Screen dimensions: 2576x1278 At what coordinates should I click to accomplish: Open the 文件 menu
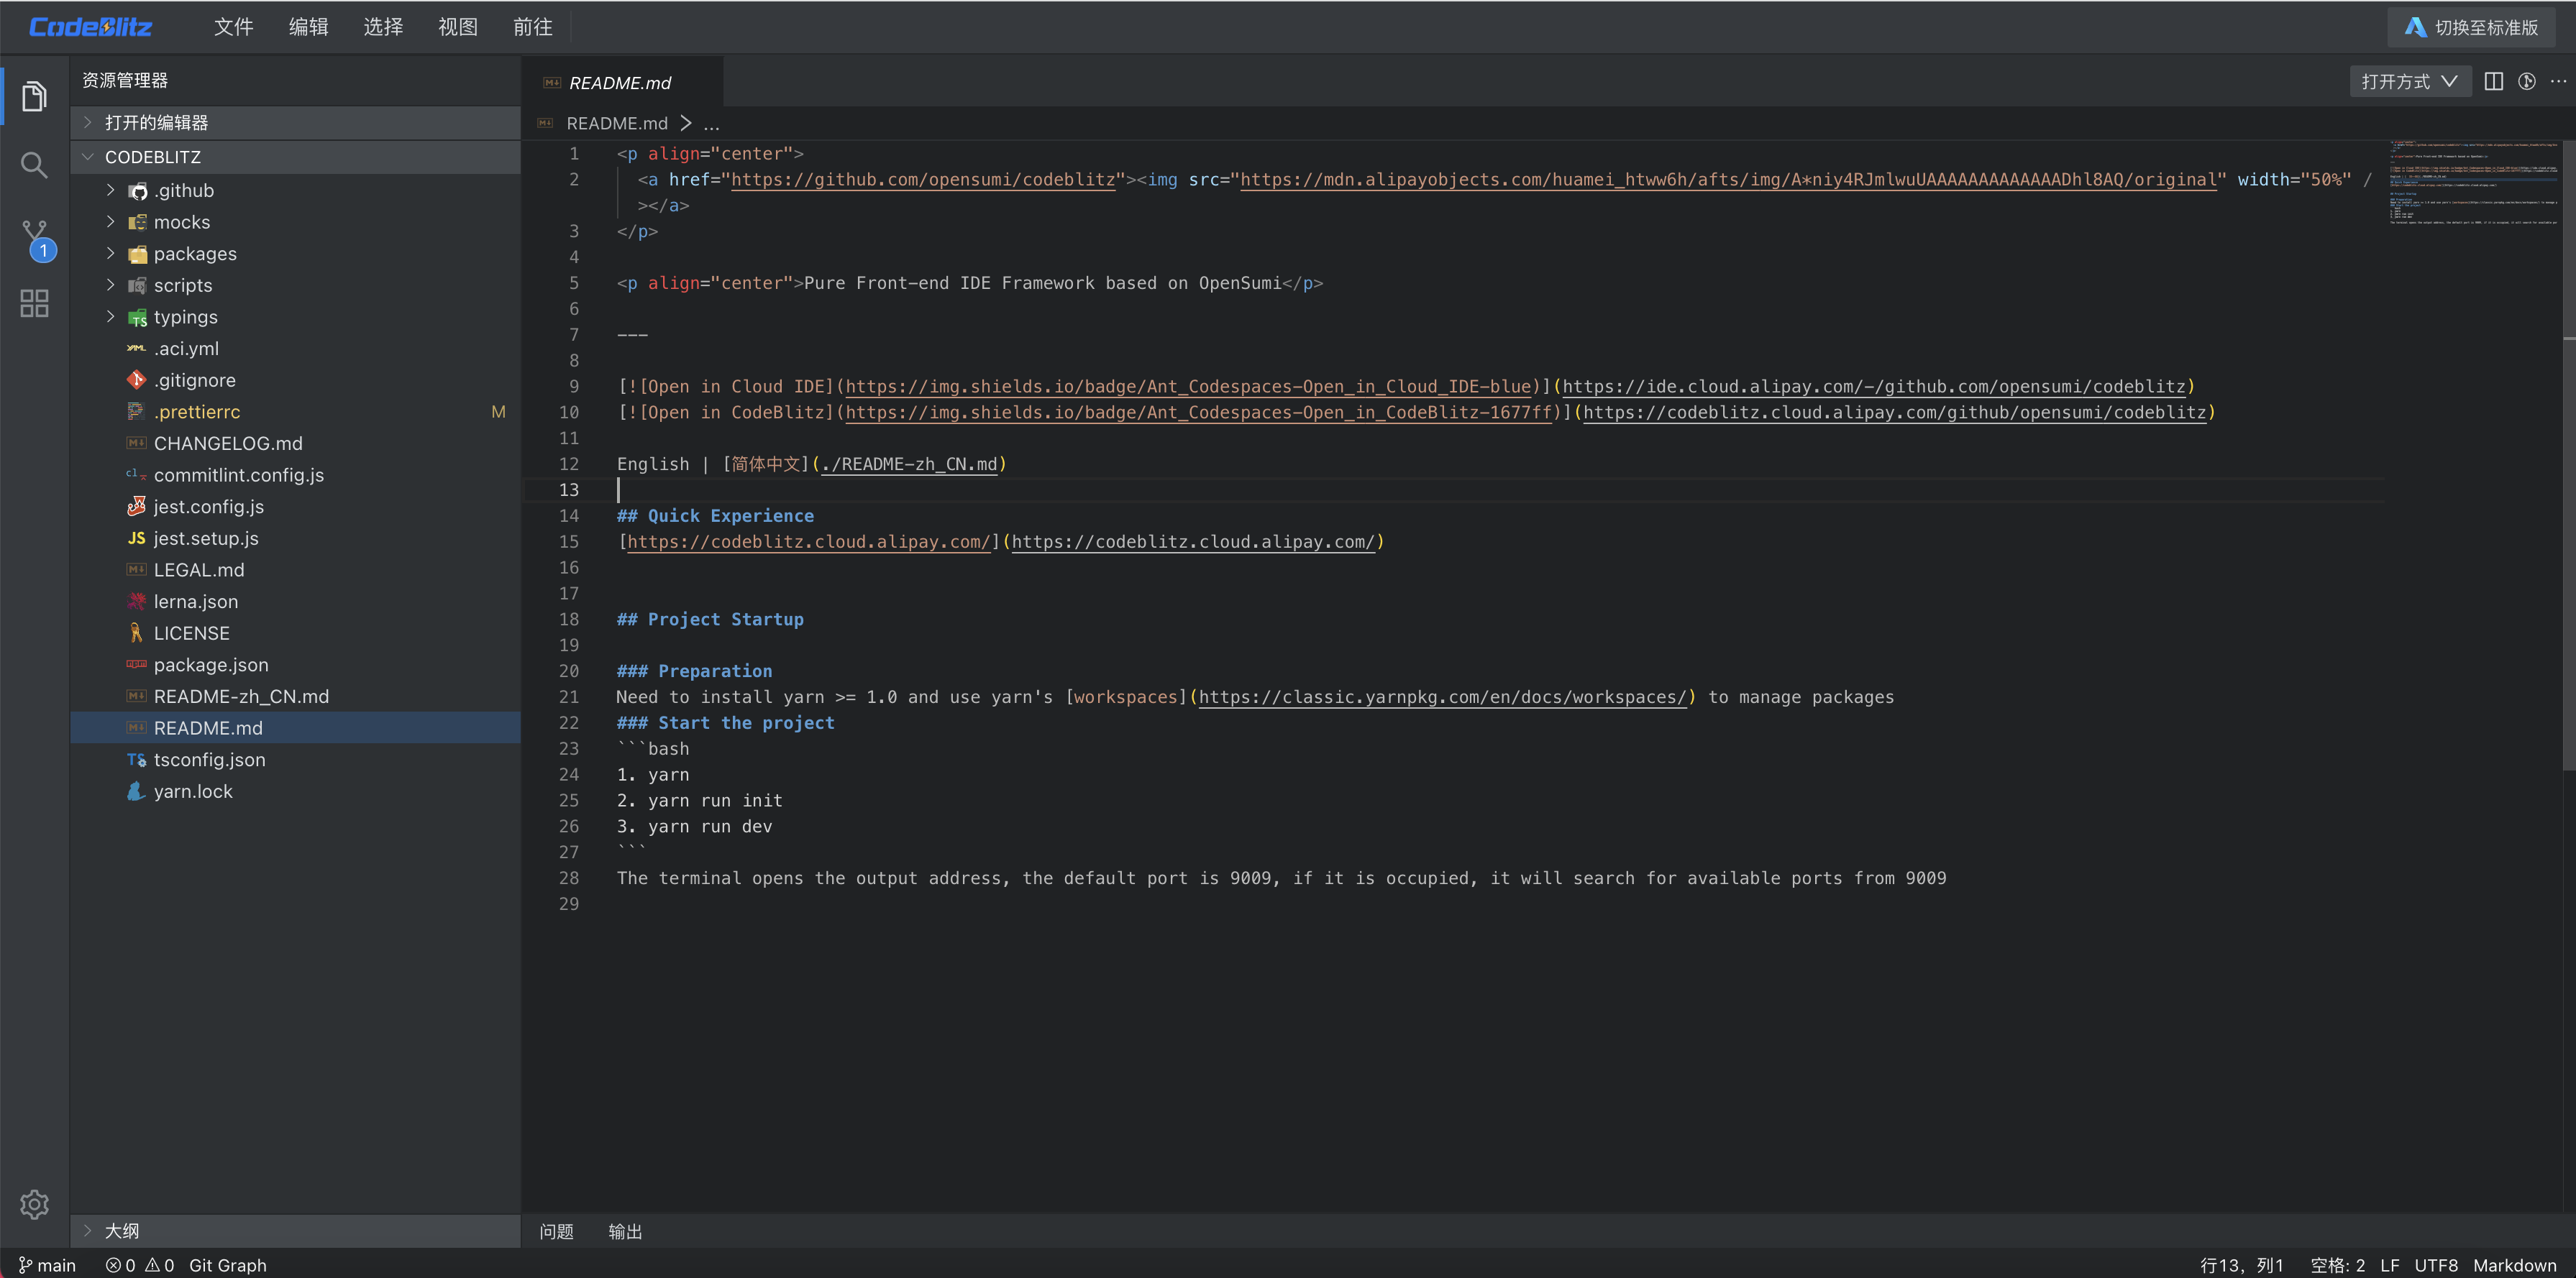(233, 27)
